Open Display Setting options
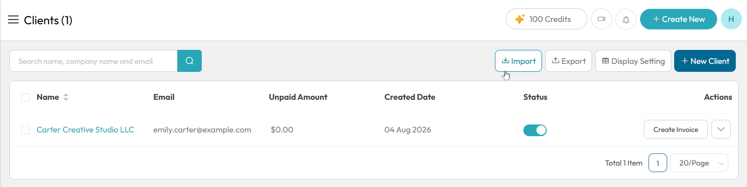This screenshot has height=187, width=747. pyautogui.click(x=633, y=61)
